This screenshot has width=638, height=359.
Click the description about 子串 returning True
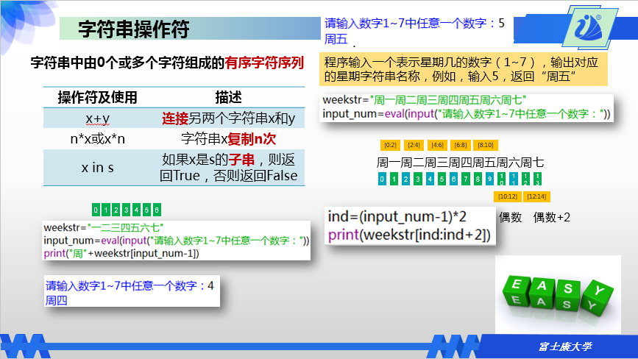click(x=228, y=168)
